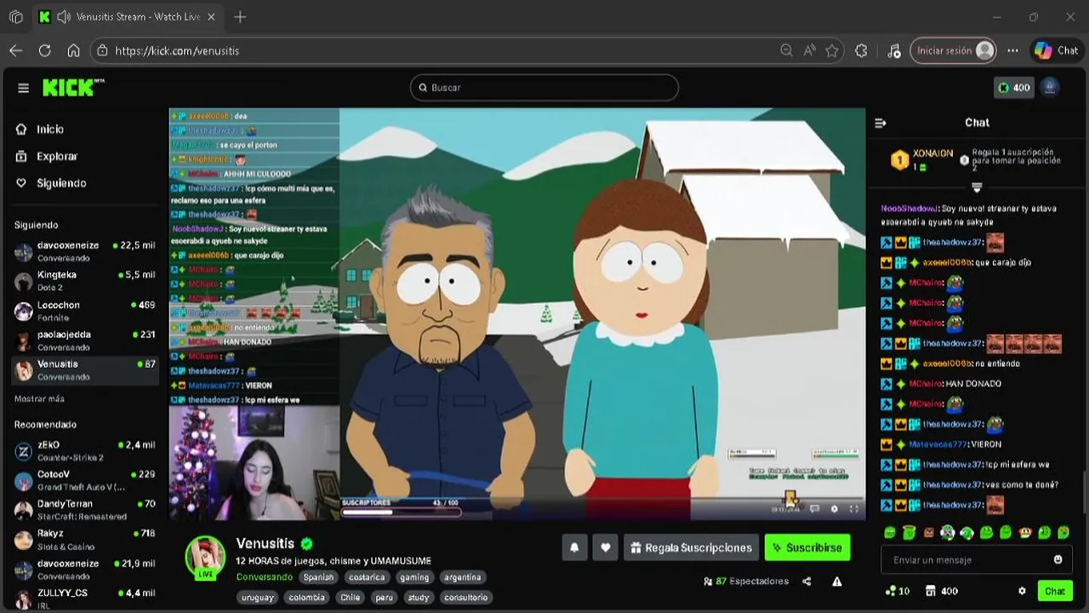The height and width of the screenshot is (613, 1089).
Task: Click the Venusitis streamer avatar
Action: (205, 557)
